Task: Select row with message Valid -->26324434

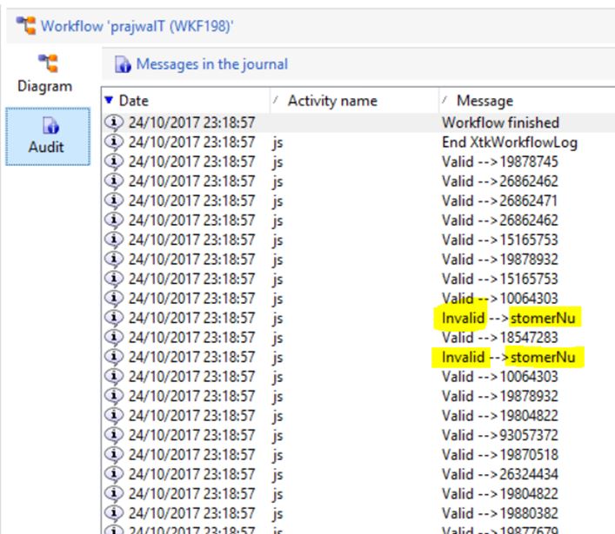Action: point(499,473)
